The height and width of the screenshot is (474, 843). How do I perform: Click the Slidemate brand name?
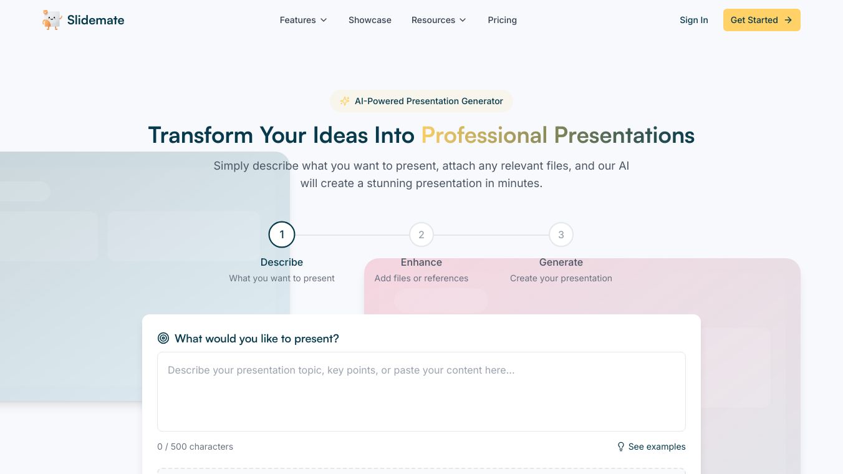(95, 20)
